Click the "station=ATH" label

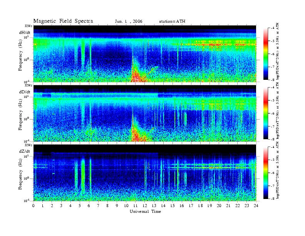[x=172, y=22]
